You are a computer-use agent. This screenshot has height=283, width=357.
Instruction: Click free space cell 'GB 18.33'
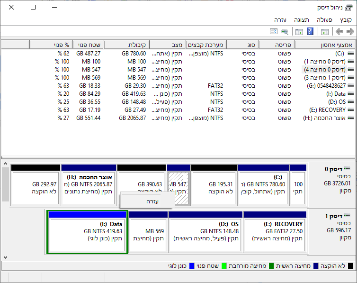tap(89, 86)
